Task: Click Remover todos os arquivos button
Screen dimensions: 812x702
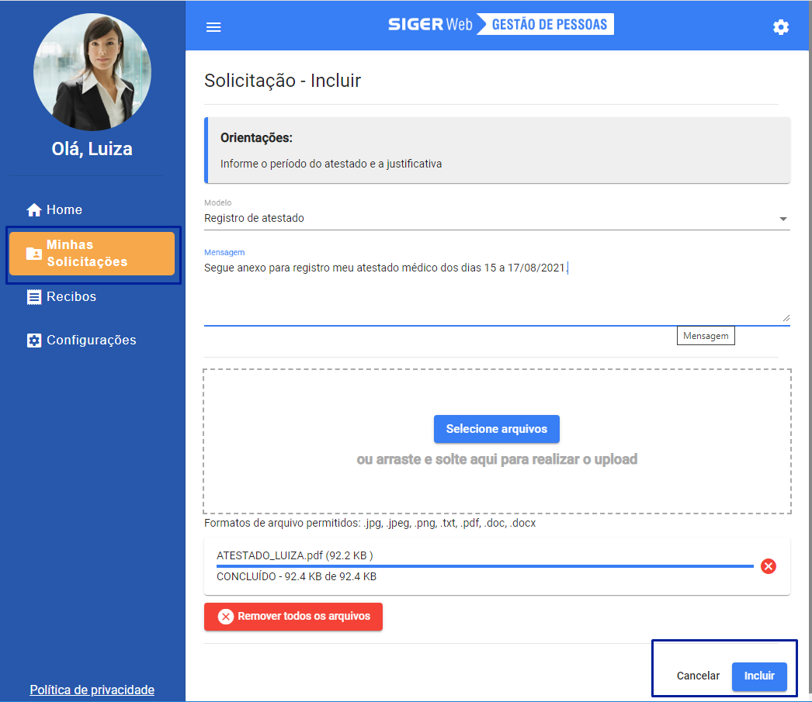Action: pos(293,616)
